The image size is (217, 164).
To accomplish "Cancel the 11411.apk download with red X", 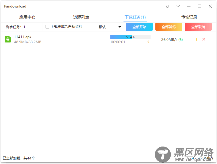I will coord(204,40).
